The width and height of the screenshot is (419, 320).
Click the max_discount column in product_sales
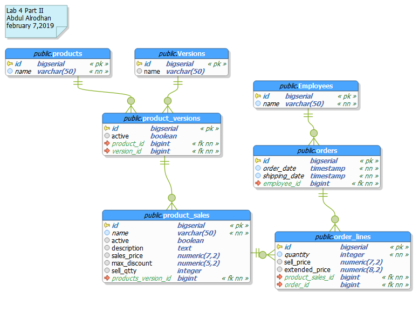132,263
